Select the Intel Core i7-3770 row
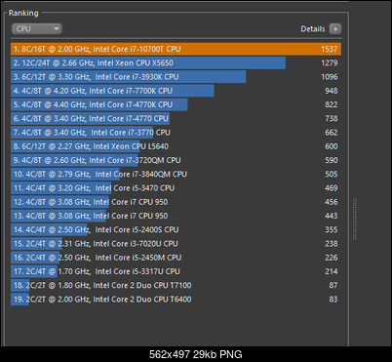The image size is (392, 362). click(x=176, y=133)
